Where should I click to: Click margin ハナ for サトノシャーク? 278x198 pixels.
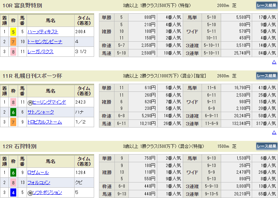click(79, 112)
